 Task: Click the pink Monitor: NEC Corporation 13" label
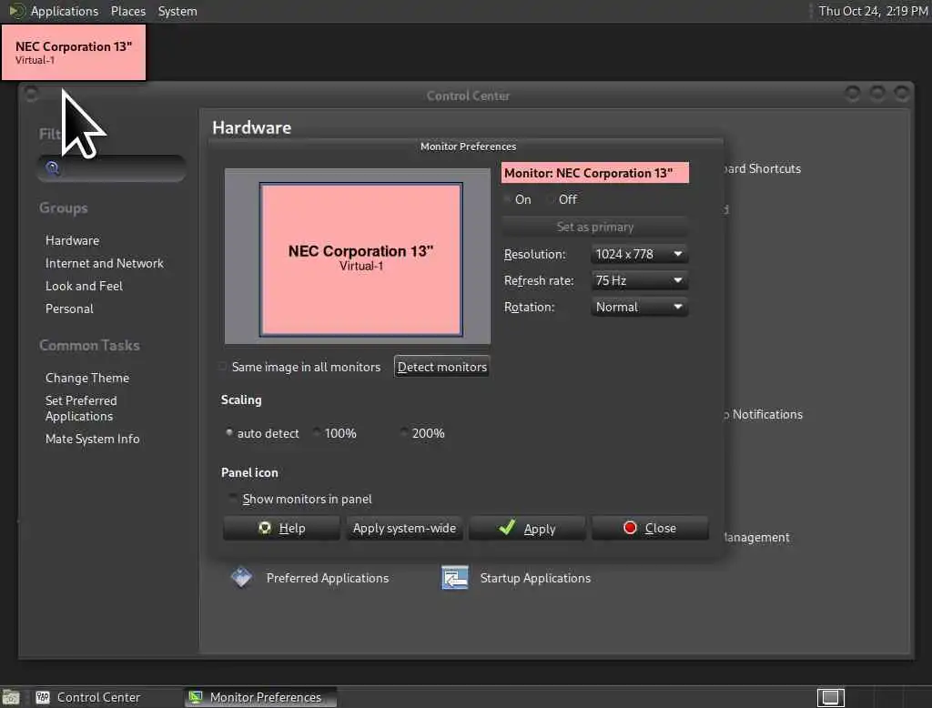pos(594,173)
